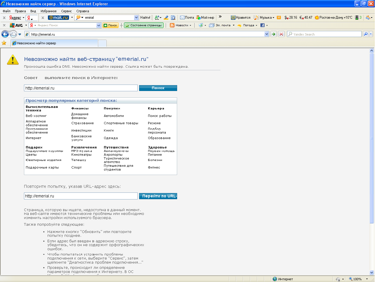Click the yellow warning triangle icon on the page
The image size is (375, 282).
[x=13, y=59]
